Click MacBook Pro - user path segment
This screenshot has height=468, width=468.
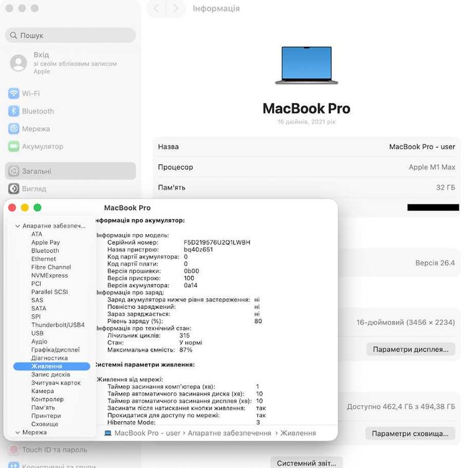(148, 433)
